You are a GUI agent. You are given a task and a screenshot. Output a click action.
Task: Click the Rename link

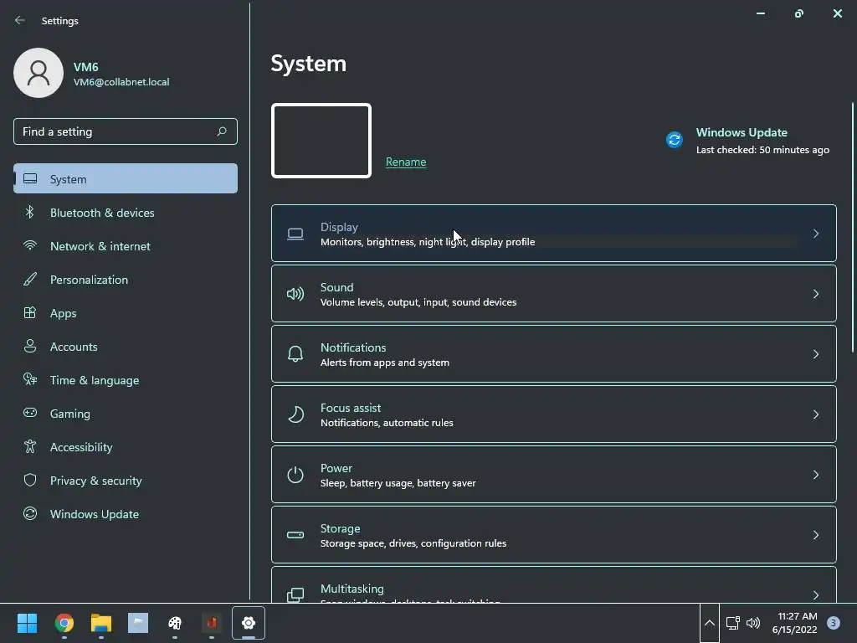click(x=406, y=162)
